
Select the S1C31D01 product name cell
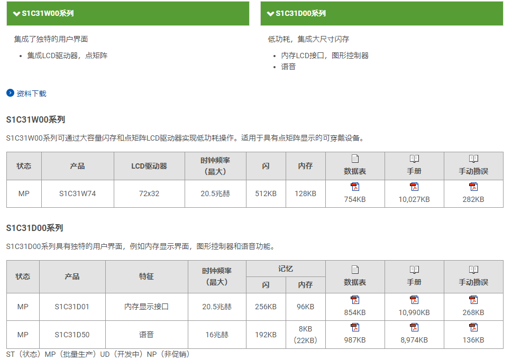(x=72, y=307)
